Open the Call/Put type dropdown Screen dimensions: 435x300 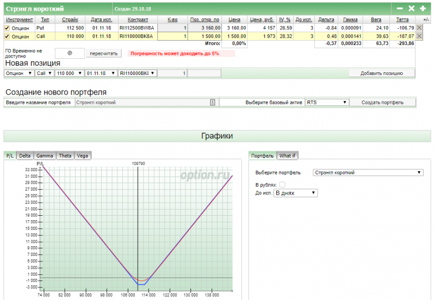(44, 73)
